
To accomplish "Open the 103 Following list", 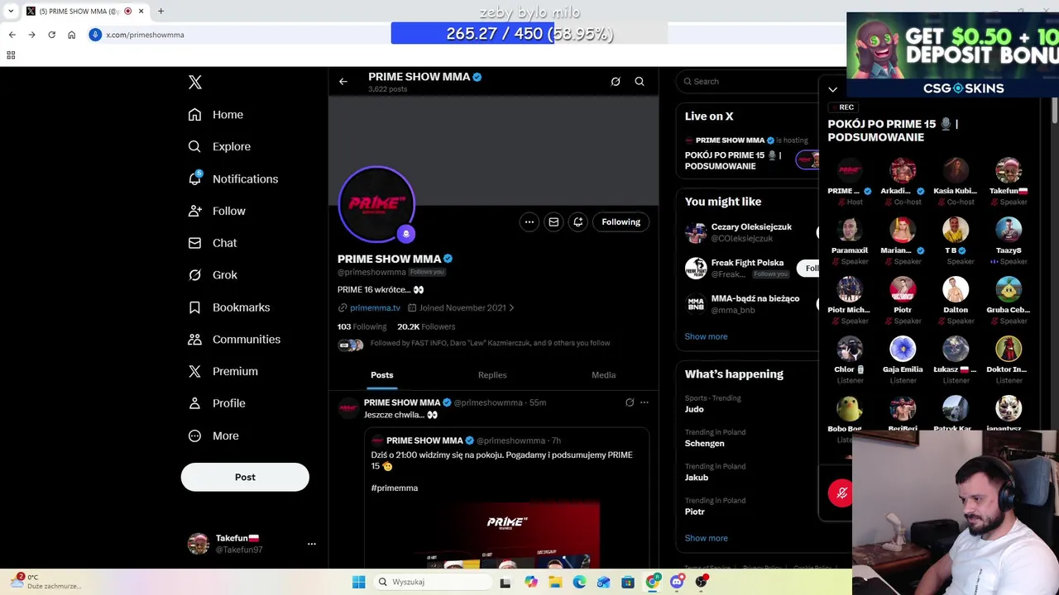I will (x=362, y=326).
